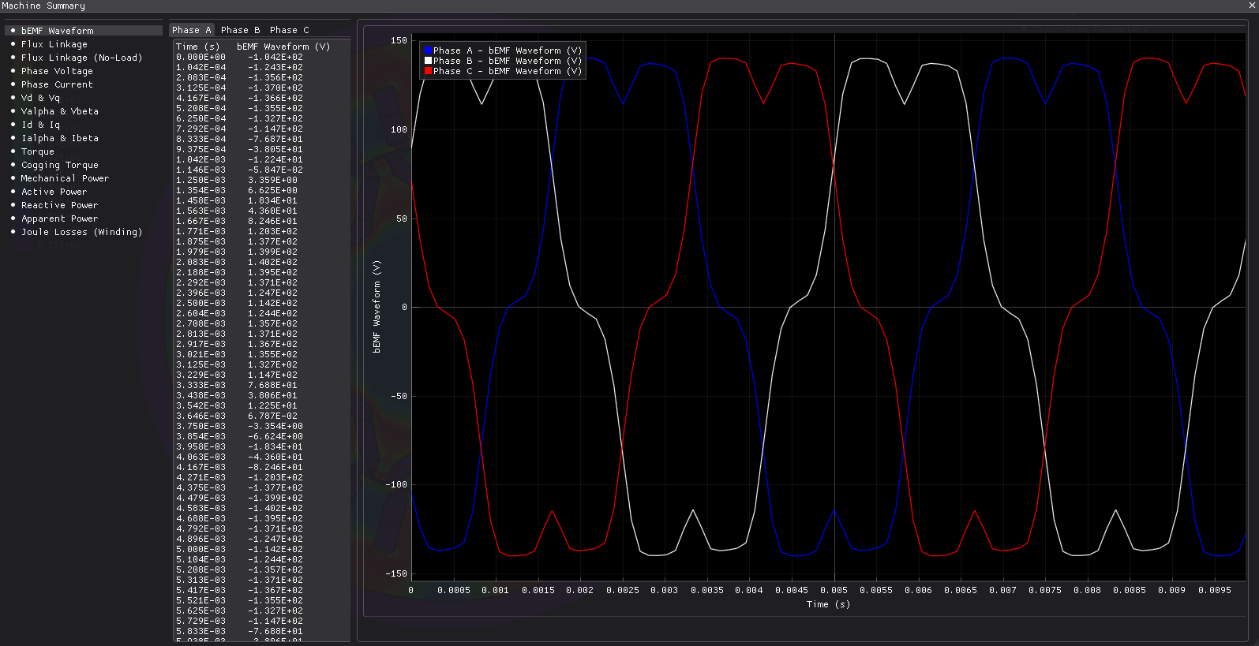The width and height of the screenshot is (1259, 646).
Task: Open the Vd & Vq entry
Action: [x=40, y=98]
